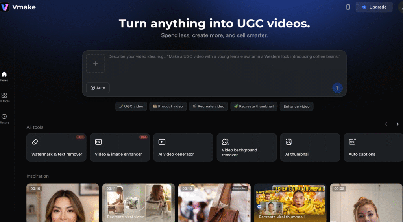Select the Recreate video chip

pyautogui.click(x=209, y=106)
